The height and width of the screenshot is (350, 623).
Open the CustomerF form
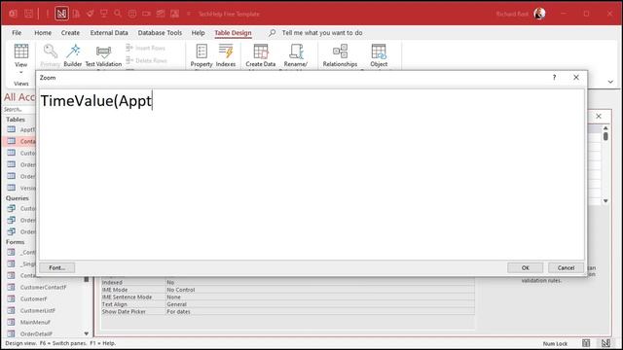pos(33,298)
